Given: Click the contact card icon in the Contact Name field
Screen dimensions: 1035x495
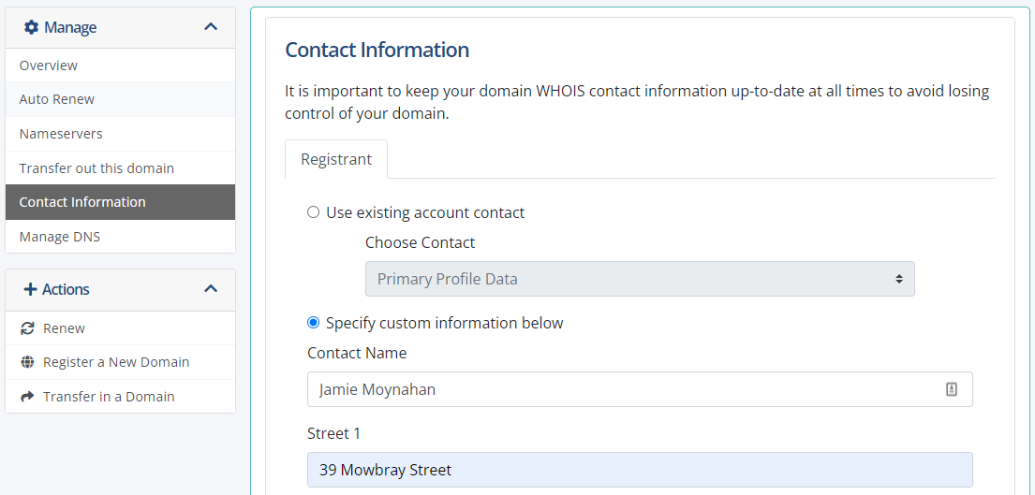Looking at the screenshot, I should pos(952,389).
